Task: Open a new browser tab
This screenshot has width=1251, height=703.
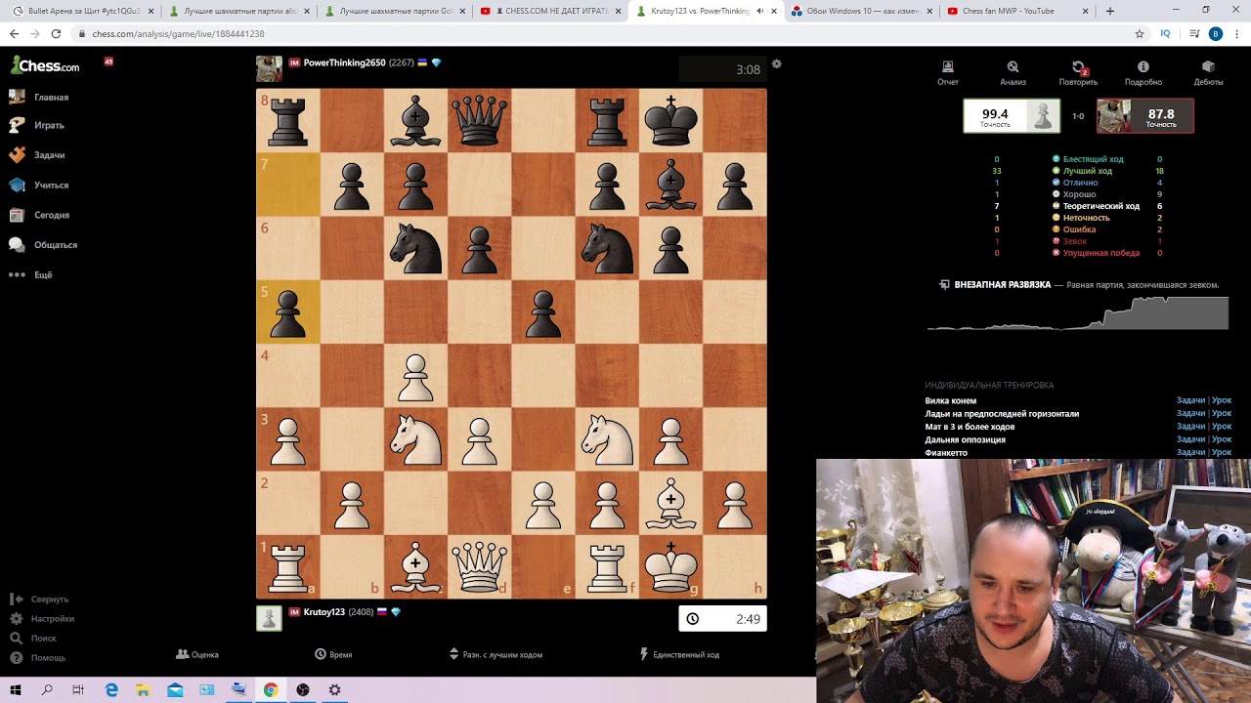Action: 1109,11
